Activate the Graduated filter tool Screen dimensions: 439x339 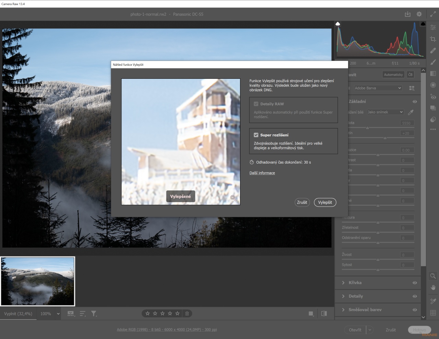click(x=433, y=73)
